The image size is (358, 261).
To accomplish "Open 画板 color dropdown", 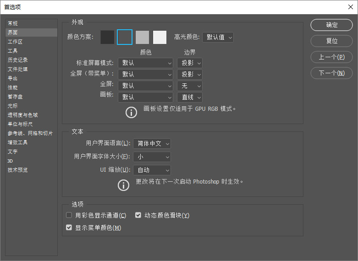I will pos(145,97).
